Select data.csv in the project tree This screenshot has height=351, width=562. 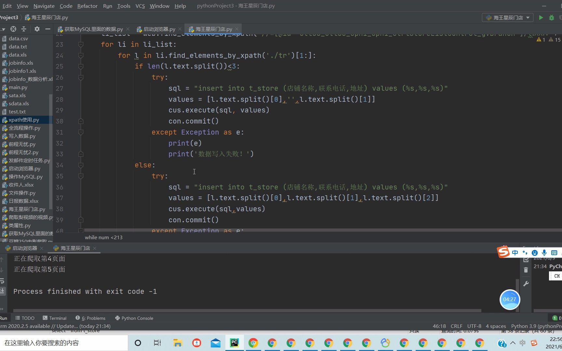point(18,38)
